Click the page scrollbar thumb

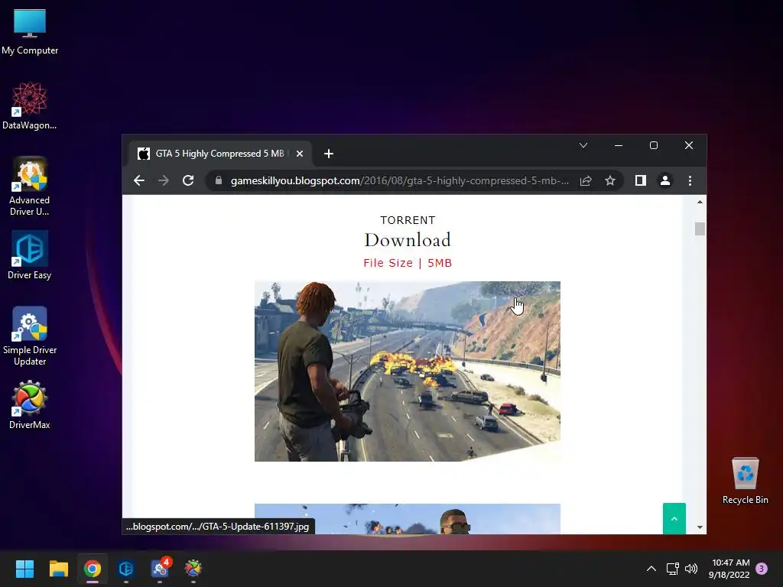point(700,229)
